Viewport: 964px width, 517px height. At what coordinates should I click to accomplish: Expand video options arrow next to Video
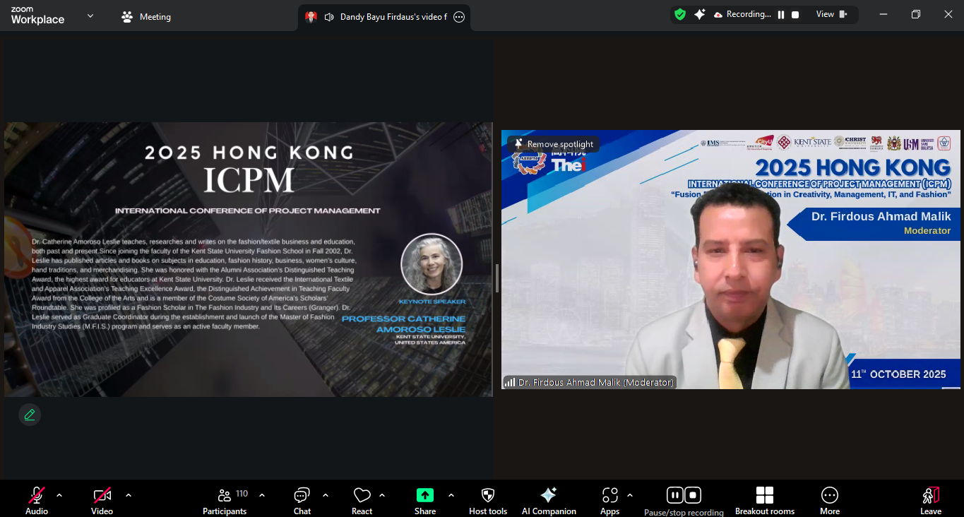(129, 495)
